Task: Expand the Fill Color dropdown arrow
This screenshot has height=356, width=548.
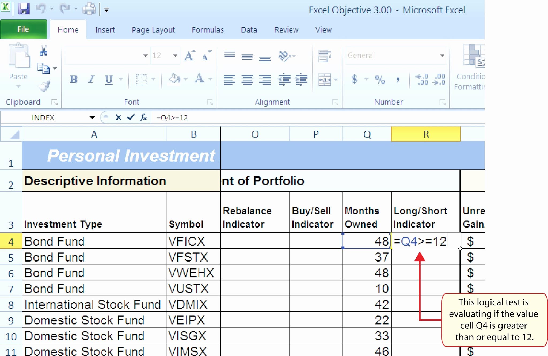Action: (185, 79)
